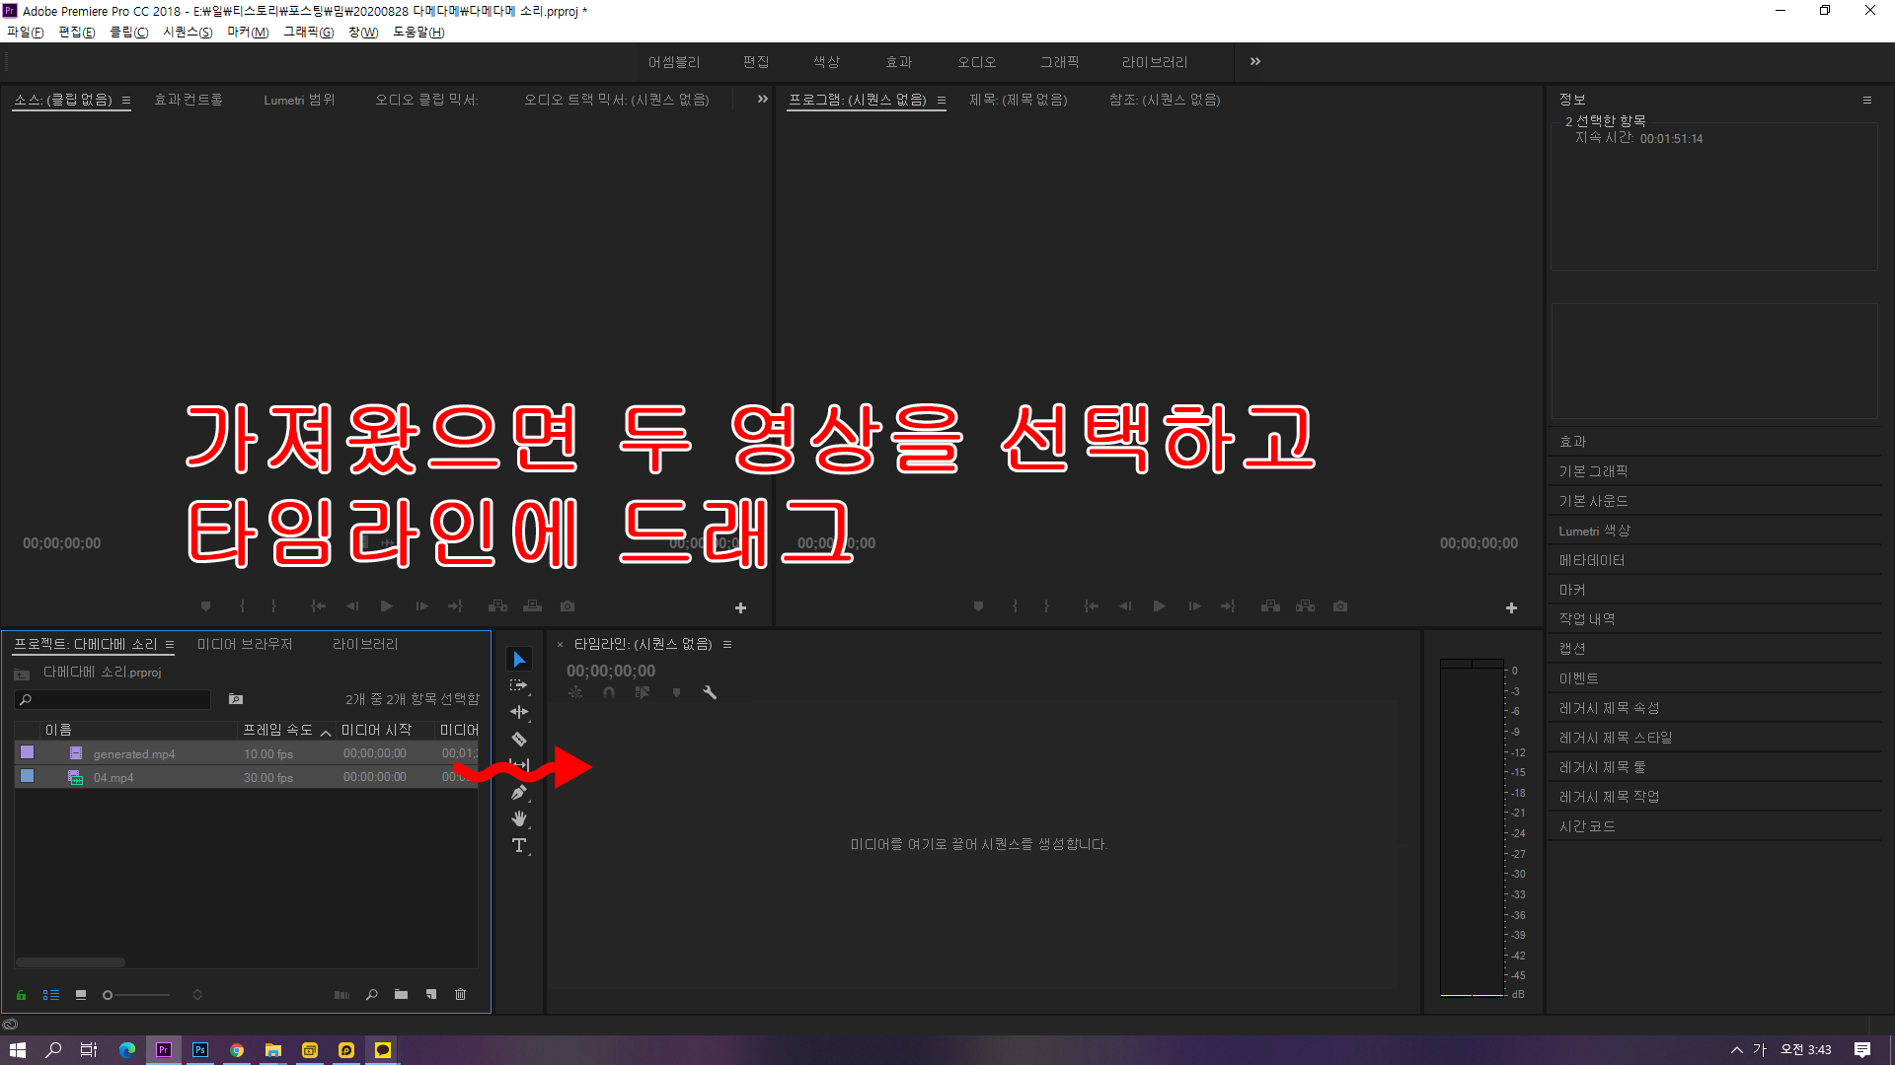Select the Razor tool
This screenshot has width=1895, height=1065.
click(x=519, y=739)
